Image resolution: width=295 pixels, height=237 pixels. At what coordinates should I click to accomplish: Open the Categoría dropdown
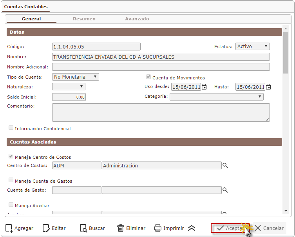tap(216, 97)
